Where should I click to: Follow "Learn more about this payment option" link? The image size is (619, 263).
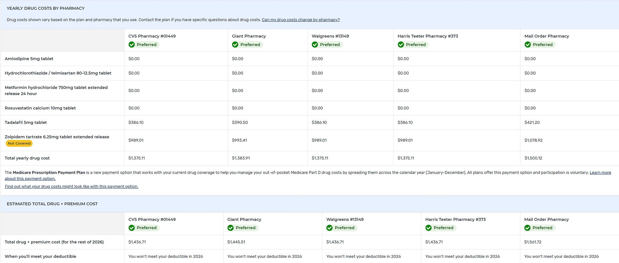(600, 173)
